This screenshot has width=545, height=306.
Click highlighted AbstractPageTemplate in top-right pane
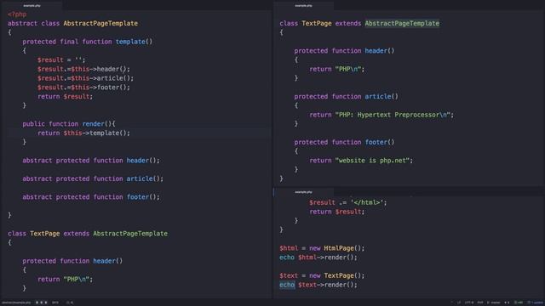pos(402,23)
